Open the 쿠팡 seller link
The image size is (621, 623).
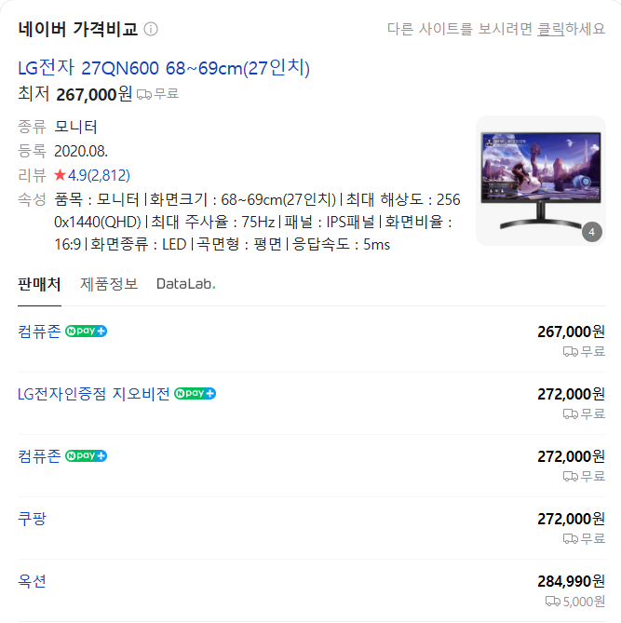[33, 519]
